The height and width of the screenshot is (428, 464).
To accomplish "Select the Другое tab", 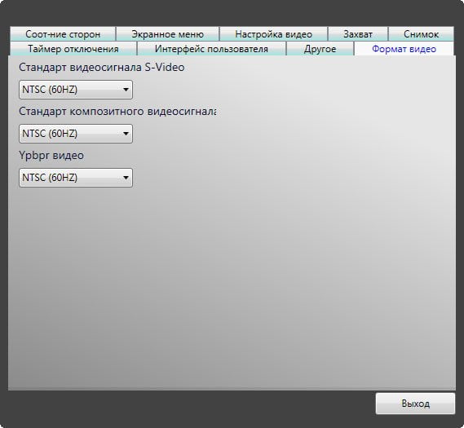I will 320,49.
